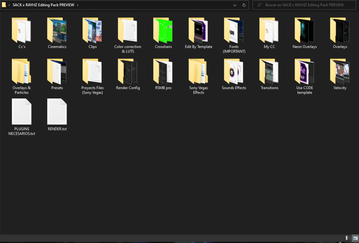The width and height of the screenshot is (359, 243).
Task: Click the 'PLUGINS NECESARIOS.txt' name label
Action: (x=21, y=131)
